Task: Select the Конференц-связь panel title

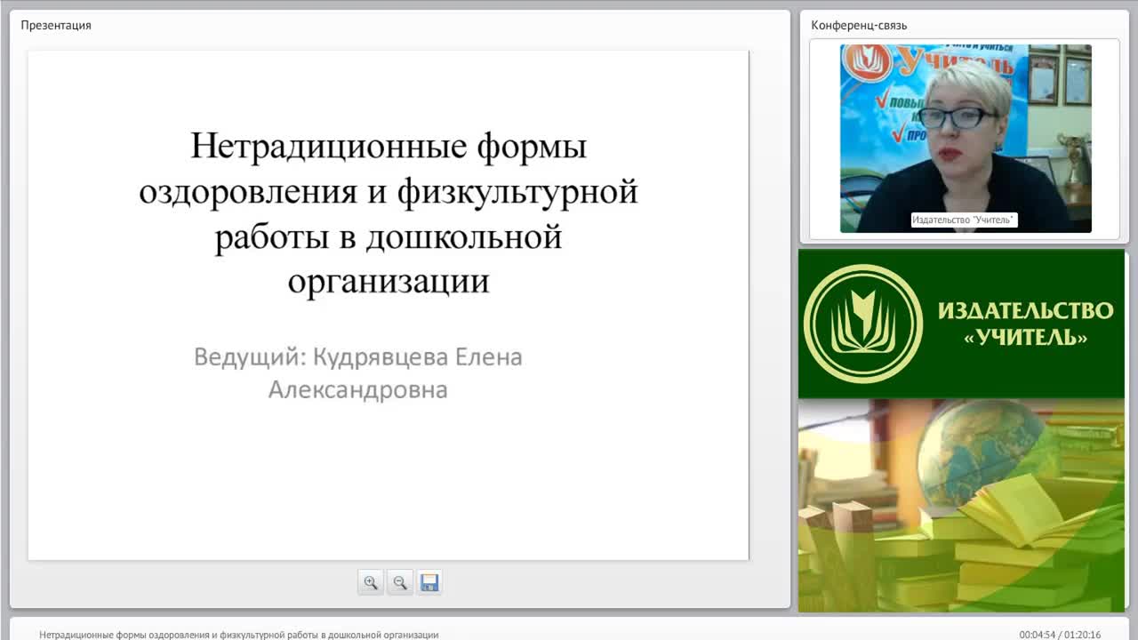Action: click(859, 25)
